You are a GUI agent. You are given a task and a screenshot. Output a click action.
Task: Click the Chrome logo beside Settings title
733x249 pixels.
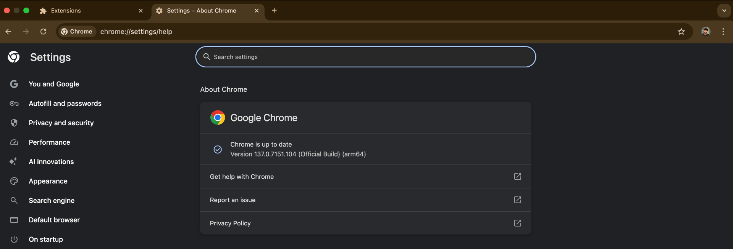coord(14,57)
